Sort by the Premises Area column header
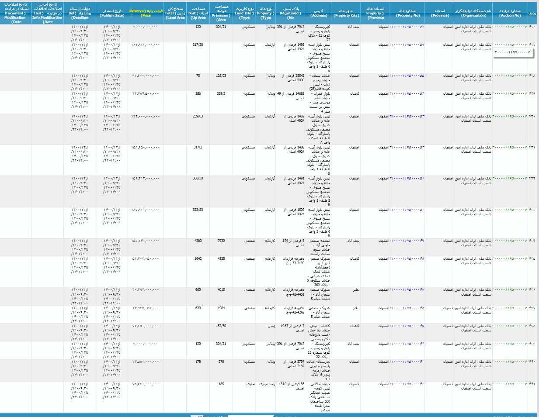 222,13
